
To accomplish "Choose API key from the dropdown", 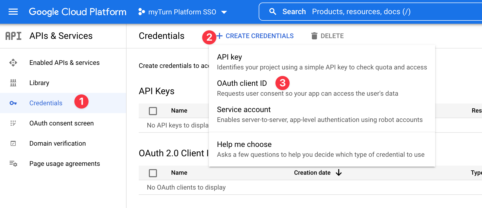I will [322, 62].
